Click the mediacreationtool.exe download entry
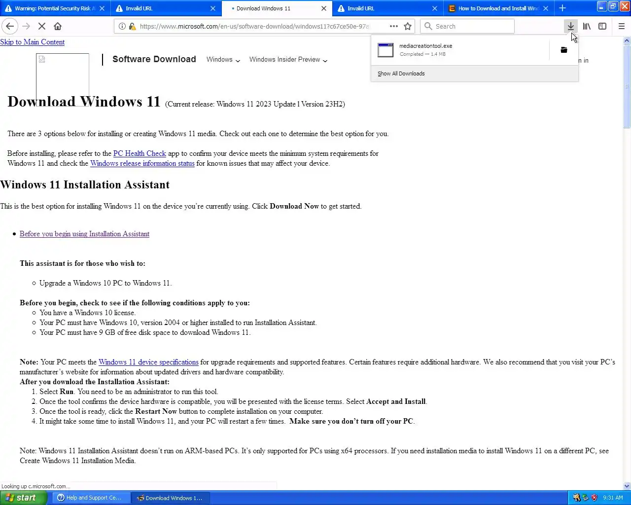631x505 pixels. click(x=460, y=50)
